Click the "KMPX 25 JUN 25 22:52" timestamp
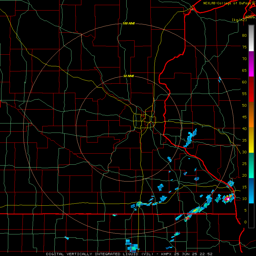This screenshot has height=256, width=256. point(187,254)
